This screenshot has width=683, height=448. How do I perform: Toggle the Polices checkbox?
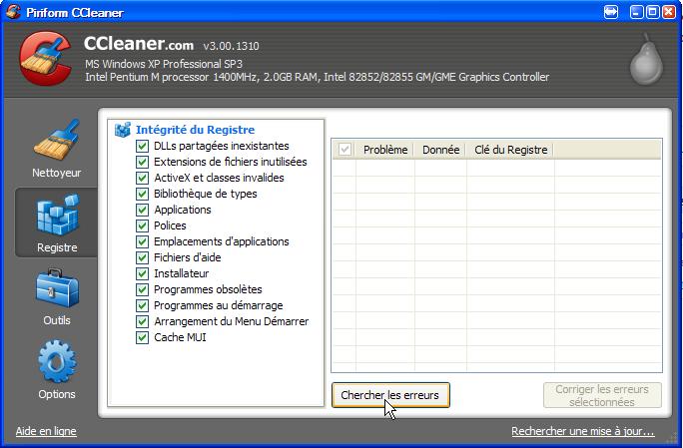(142, 225)
